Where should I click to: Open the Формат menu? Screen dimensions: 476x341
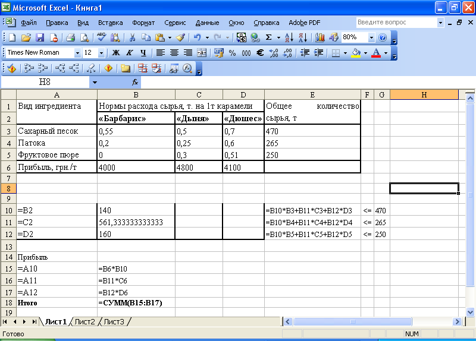click(143, 23)
